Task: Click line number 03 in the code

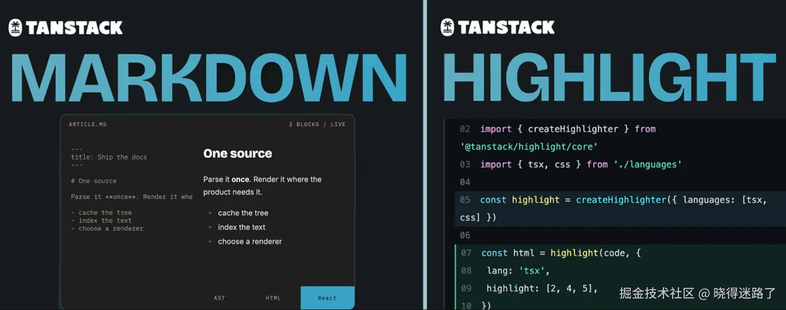Action: coord(465,164)
